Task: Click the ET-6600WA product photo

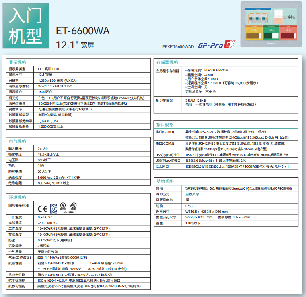Action: point(271,24)
